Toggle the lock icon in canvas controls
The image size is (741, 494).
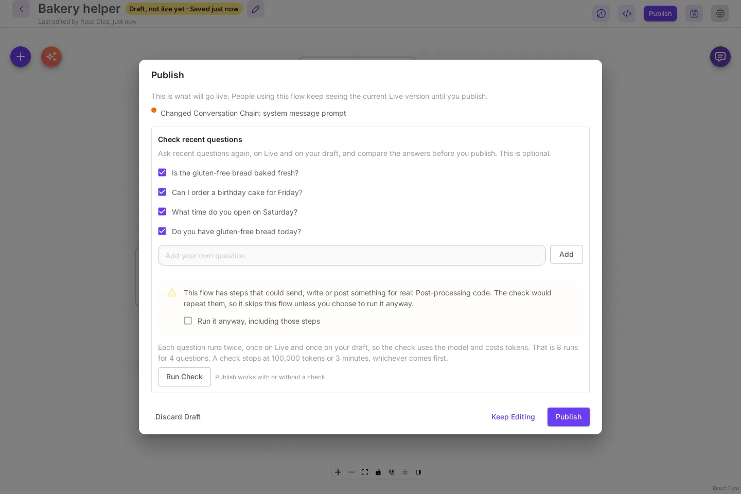(378, 472)
